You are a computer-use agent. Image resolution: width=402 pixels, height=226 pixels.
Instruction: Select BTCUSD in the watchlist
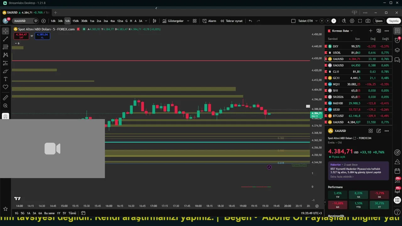tap(358, 116)
